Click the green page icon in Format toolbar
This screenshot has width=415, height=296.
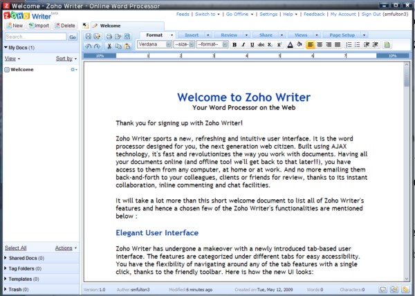(387, 45)
